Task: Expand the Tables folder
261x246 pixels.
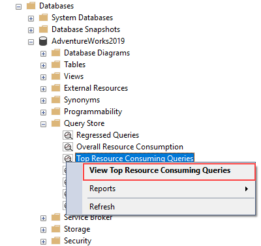Action: coord(43,65)
